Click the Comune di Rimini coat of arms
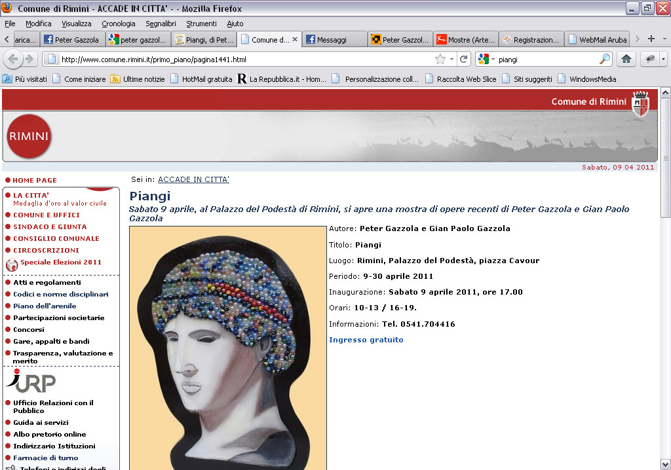The width and height of the screenshot is (671, 470). (640, 104)
